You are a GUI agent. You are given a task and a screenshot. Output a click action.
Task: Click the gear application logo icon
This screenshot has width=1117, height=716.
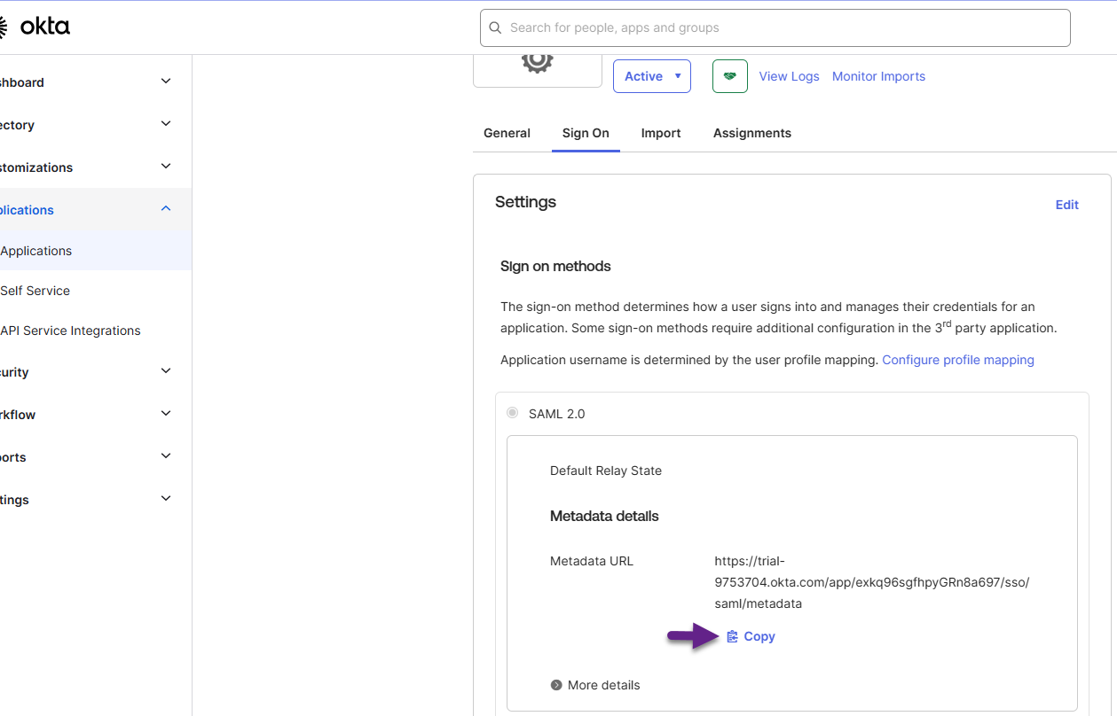537,62
